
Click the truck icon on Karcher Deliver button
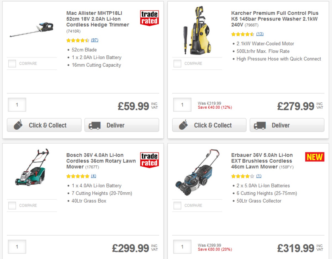pyautogui.click(x=260, y=125)
